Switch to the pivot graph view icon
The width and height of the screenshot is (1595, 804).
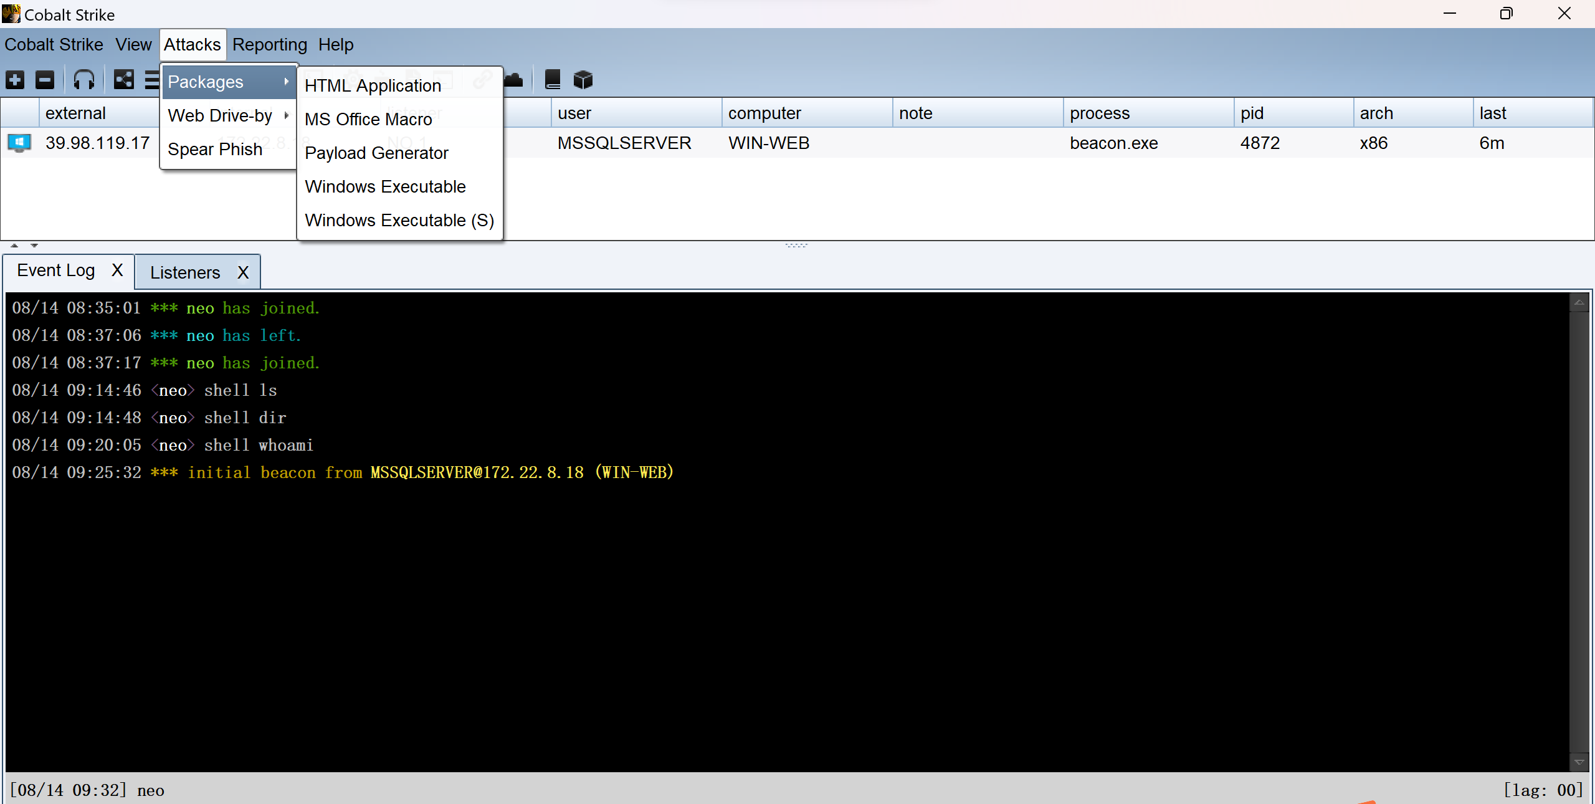[x=123, y=80]
